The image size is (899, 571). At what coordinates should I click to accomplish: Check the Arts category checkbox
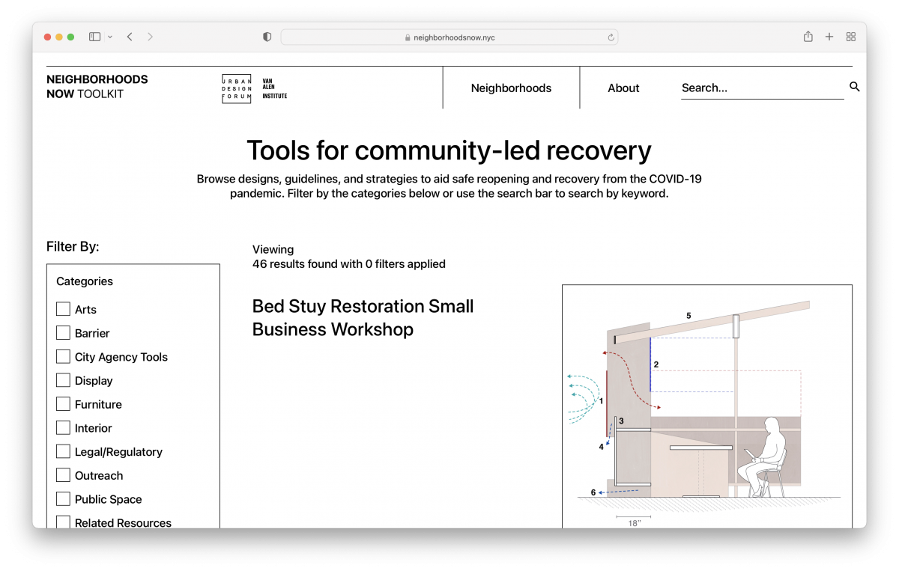click(64, 309)
